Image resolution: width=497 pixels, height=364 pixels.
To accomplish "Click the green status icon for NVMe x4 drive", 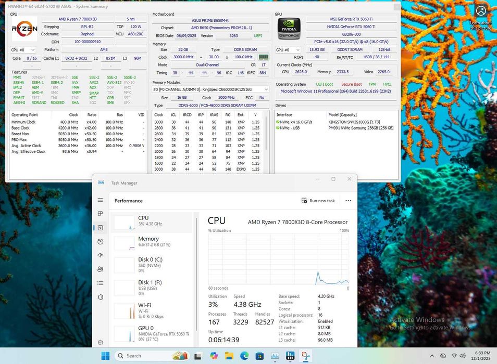I will [x=278, y=122].
